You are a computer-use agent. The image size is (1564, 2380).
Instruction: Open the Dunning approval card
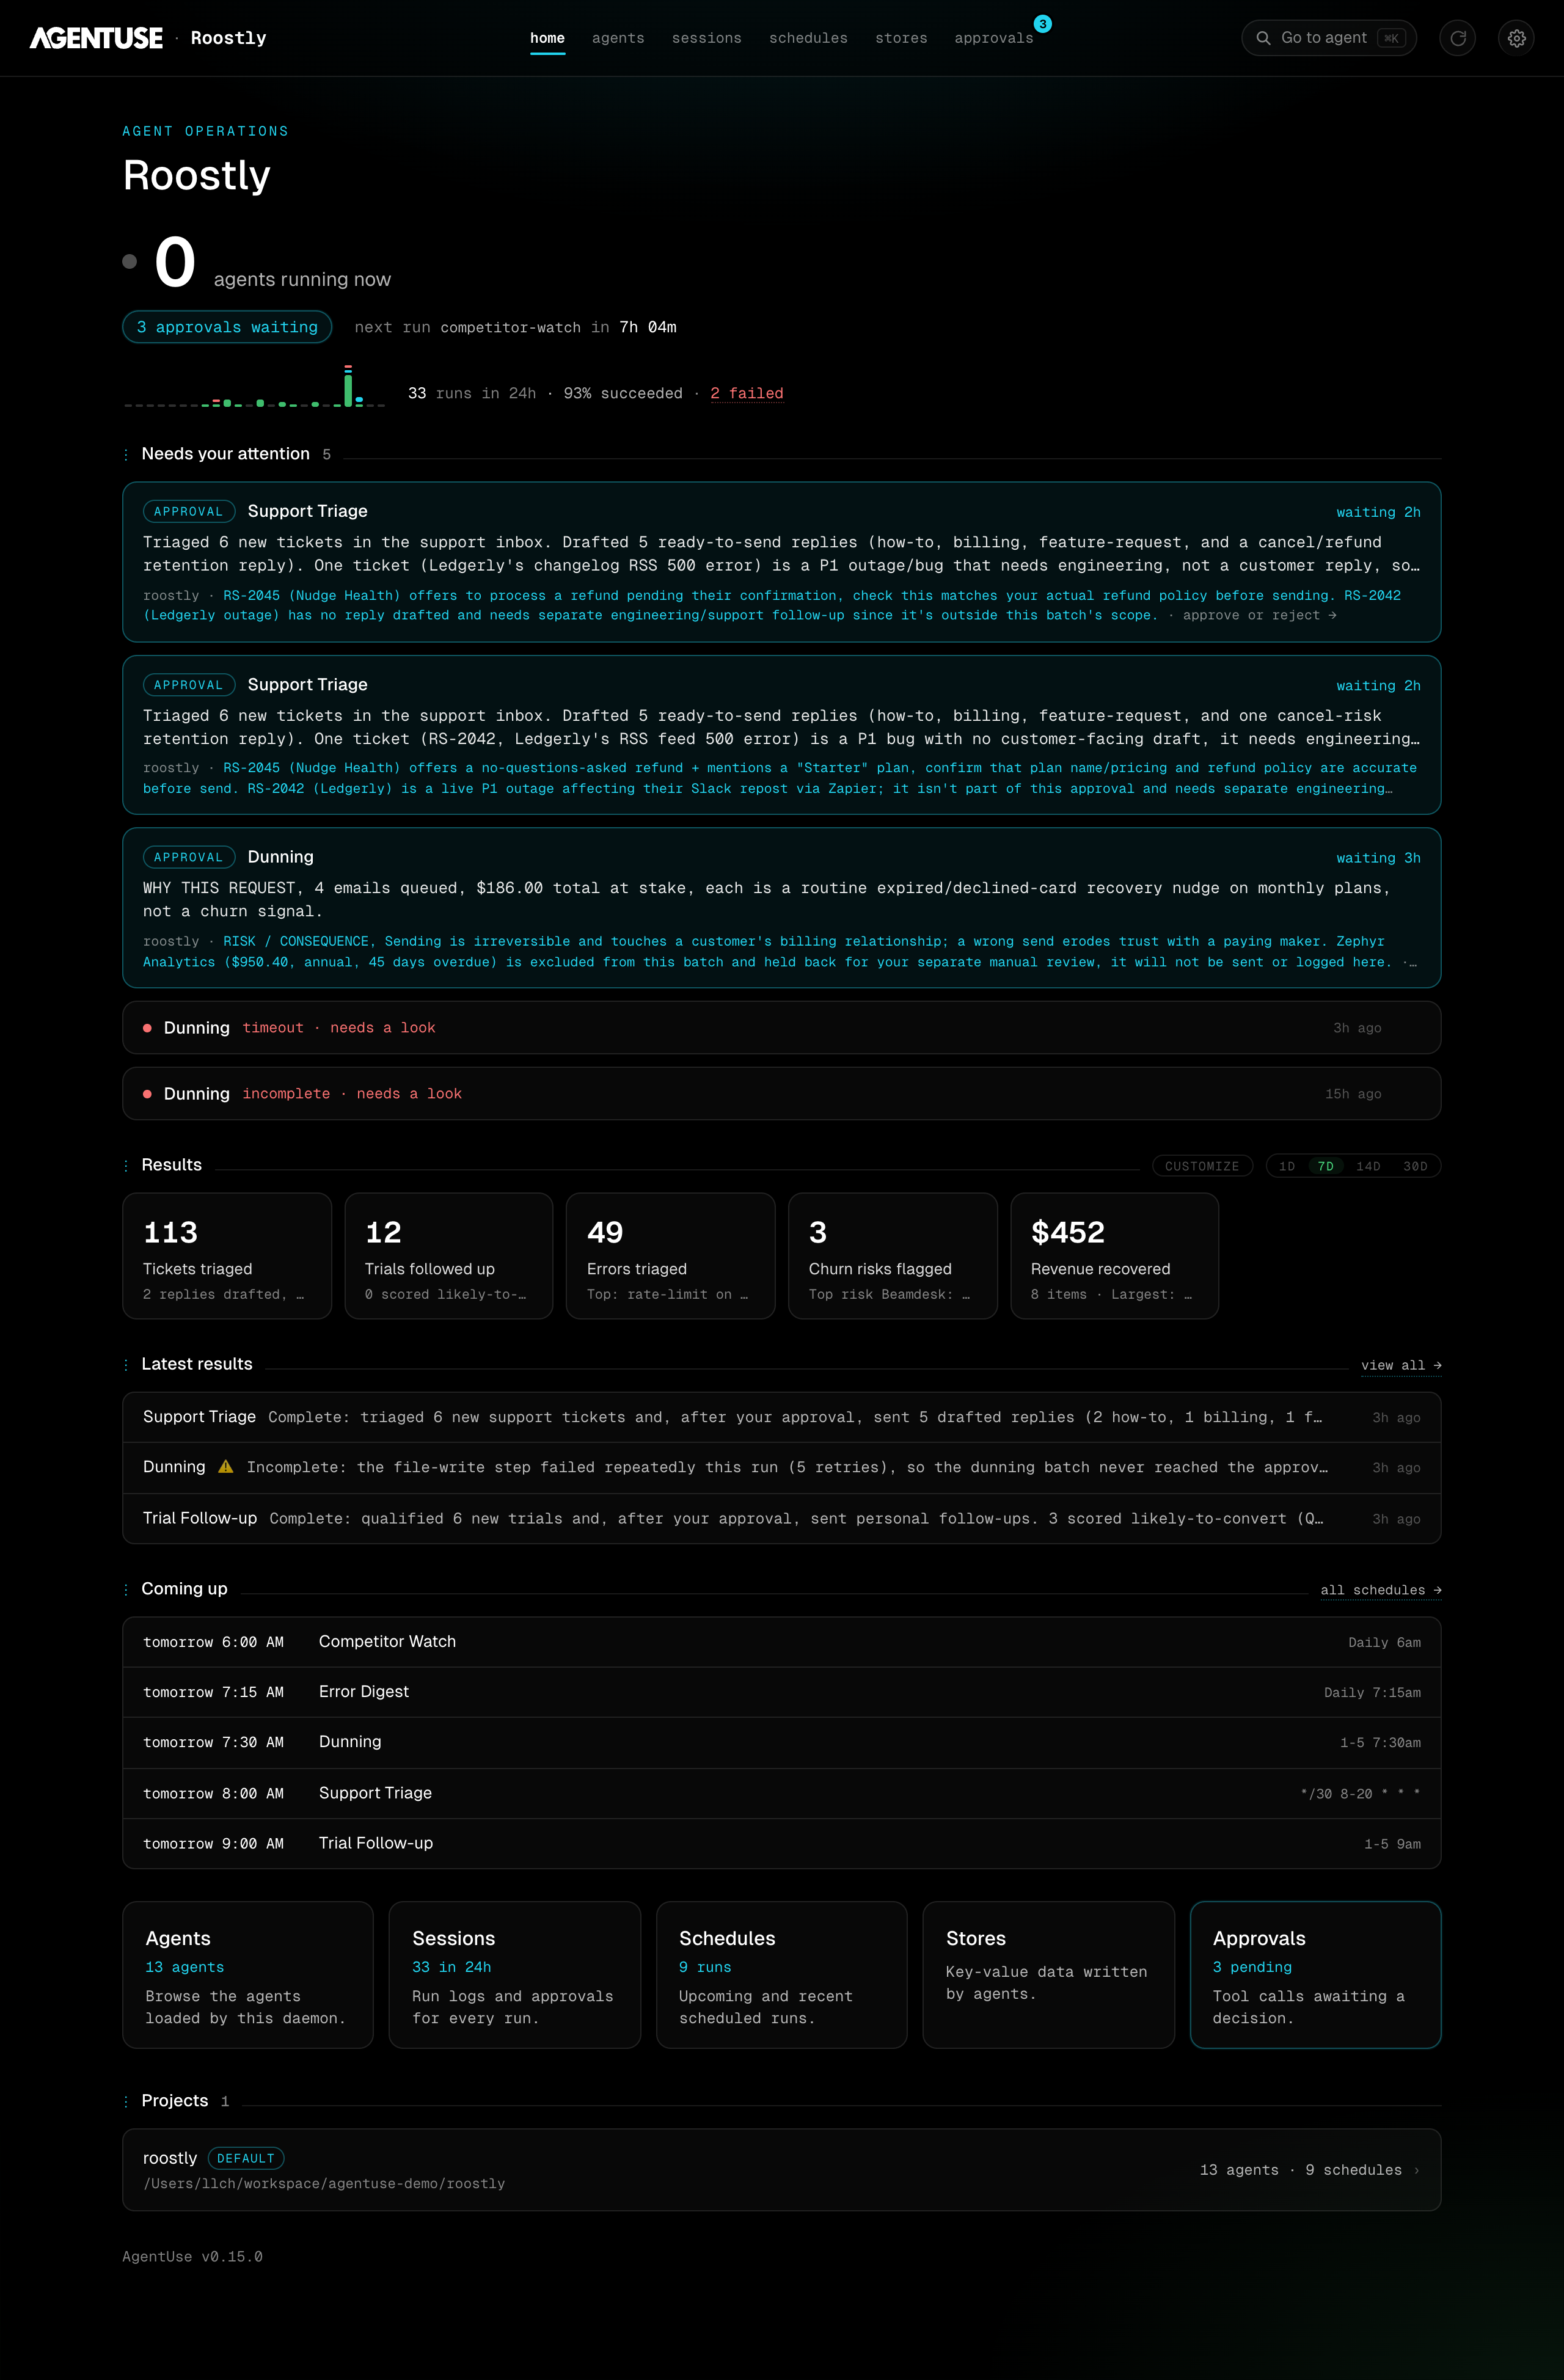point(781,908)
